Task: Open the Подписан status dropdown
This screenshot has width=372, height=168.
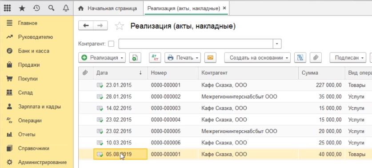Action: [348, 58]
